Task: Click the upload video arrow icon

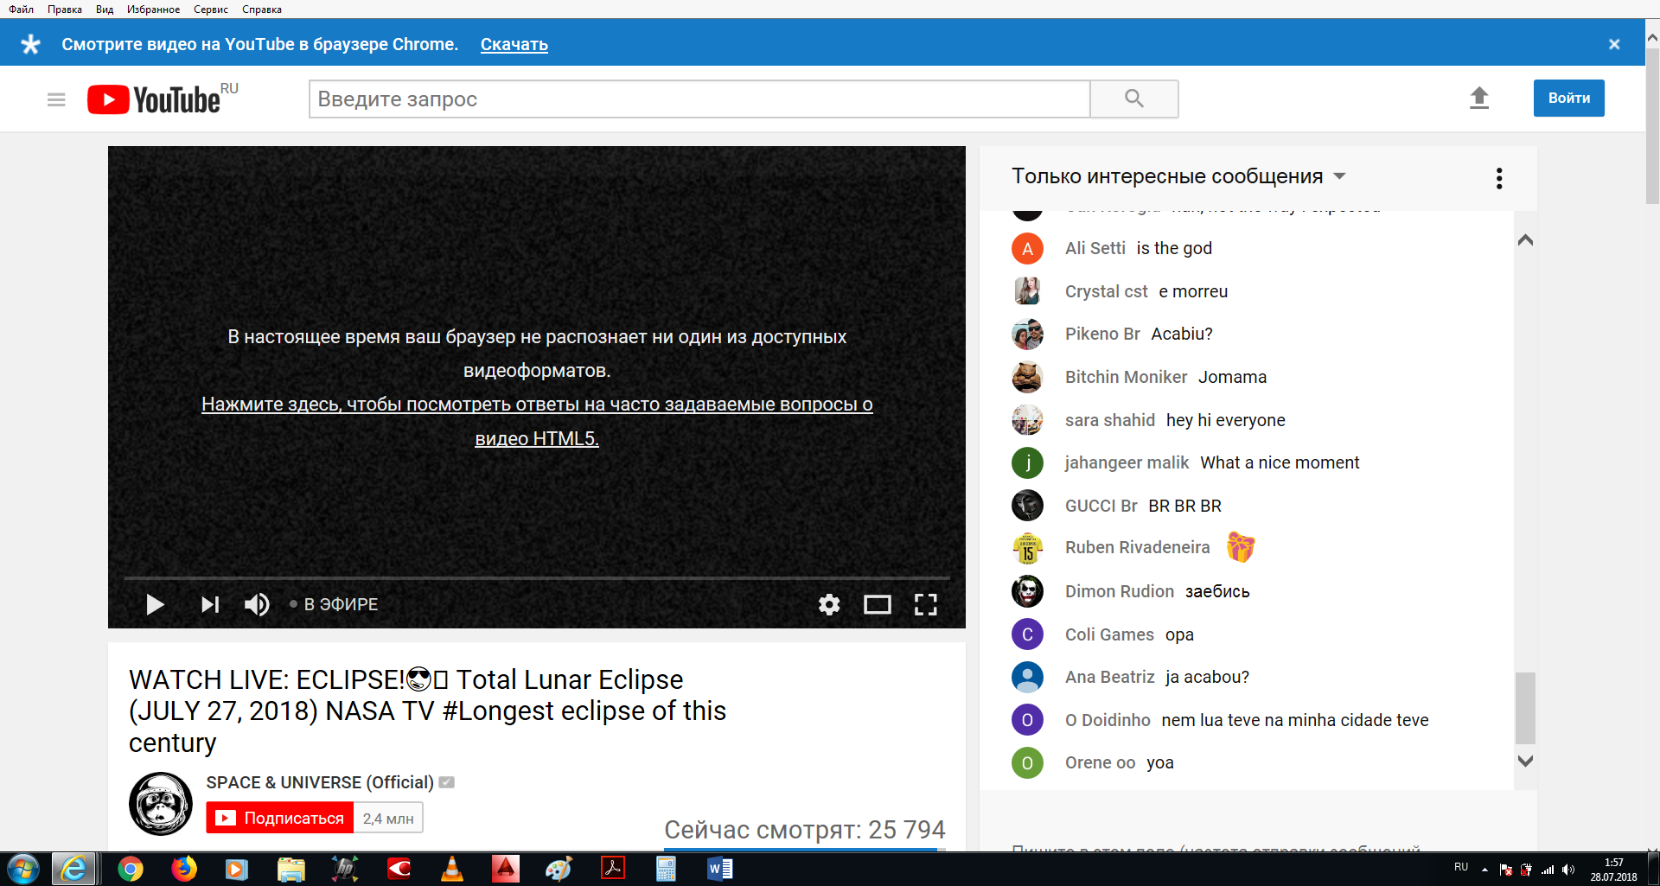Action: pos(1478,98)
